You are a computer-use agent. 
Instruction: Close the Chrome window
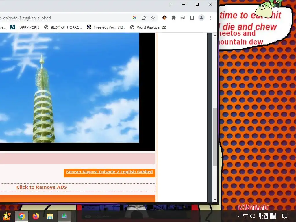[210, 4]
